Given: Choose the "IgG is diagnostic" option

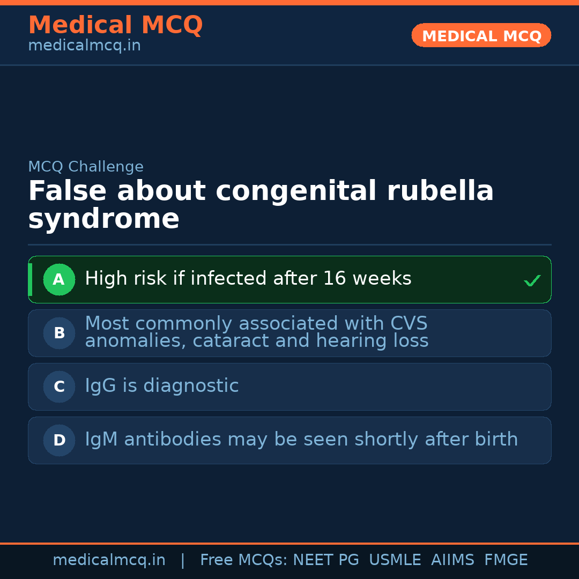Looking at the screenshot, I should (x=162, y=386).
